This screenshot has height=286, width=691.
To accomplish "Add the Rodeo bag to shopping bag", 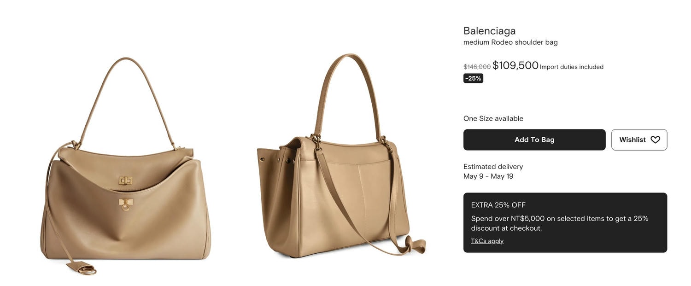I will point(534,140).
